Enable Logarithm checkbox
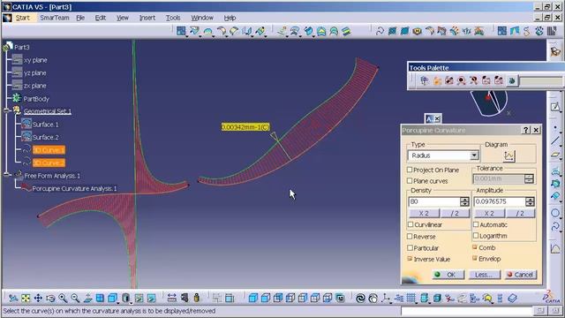 [476, 236]
